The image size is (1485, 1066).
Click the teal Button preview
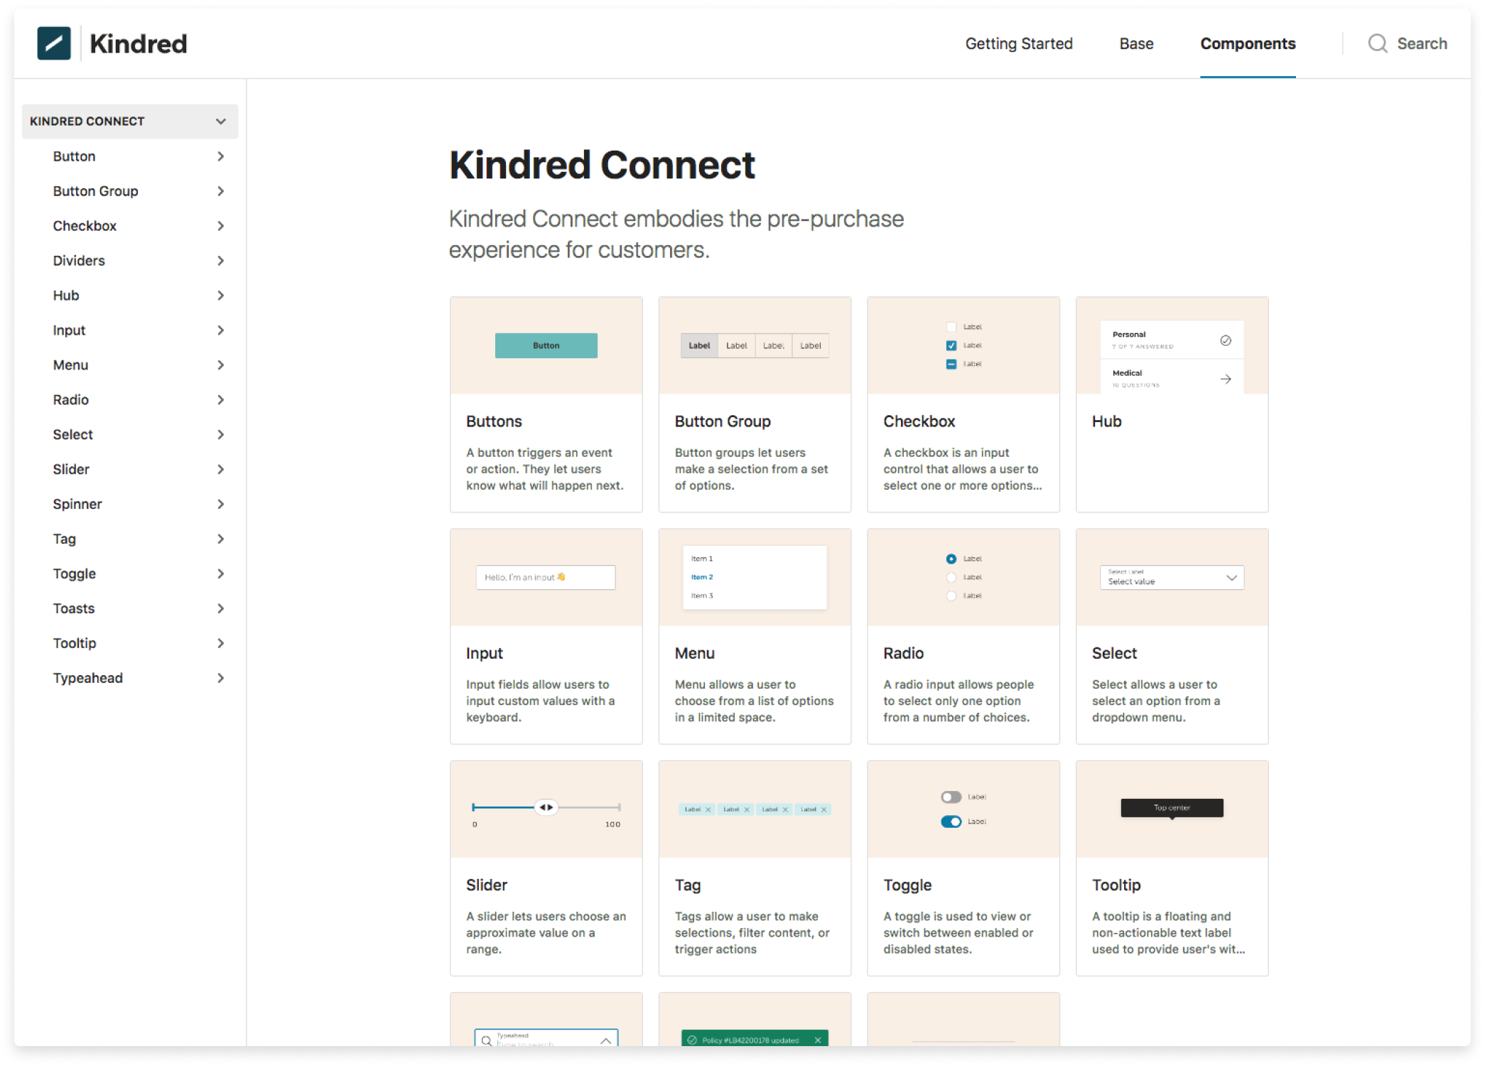pyautogui.click(x=546, y=345)
